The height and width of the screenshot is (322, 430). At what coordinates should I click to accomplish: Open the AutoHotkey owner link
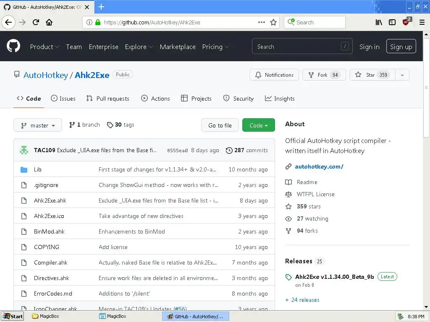tap(45, 75)
